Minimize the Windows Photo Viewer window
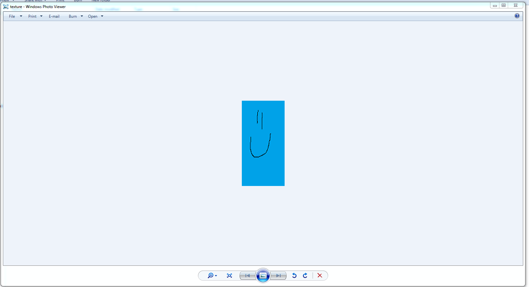 (x=495, y=5)
